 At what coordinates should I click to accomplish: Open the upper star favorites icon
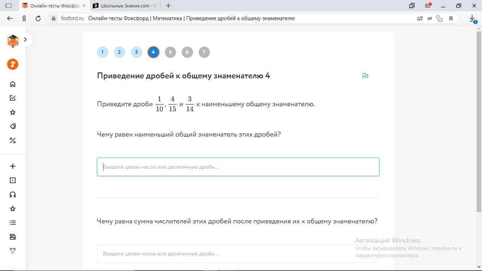[x=13, y=112]
